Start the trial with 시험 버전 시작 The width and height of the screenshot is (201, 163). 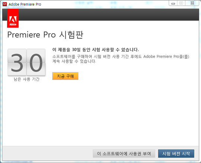point(176,154)
